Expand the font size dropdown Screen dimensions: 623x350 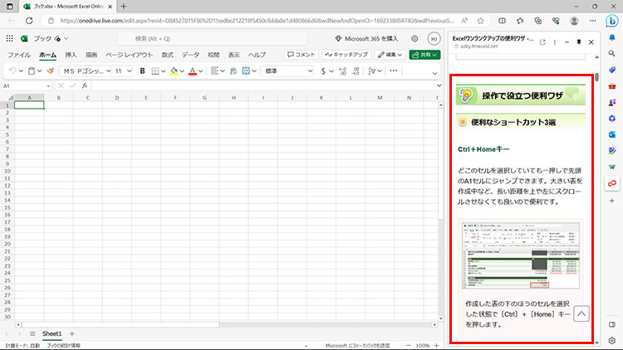click(x=123, y=71)
